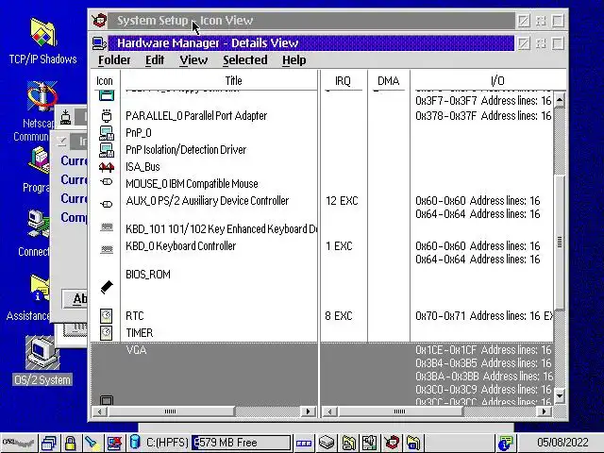
Task: Open the Folder menu
Action: 114,60
